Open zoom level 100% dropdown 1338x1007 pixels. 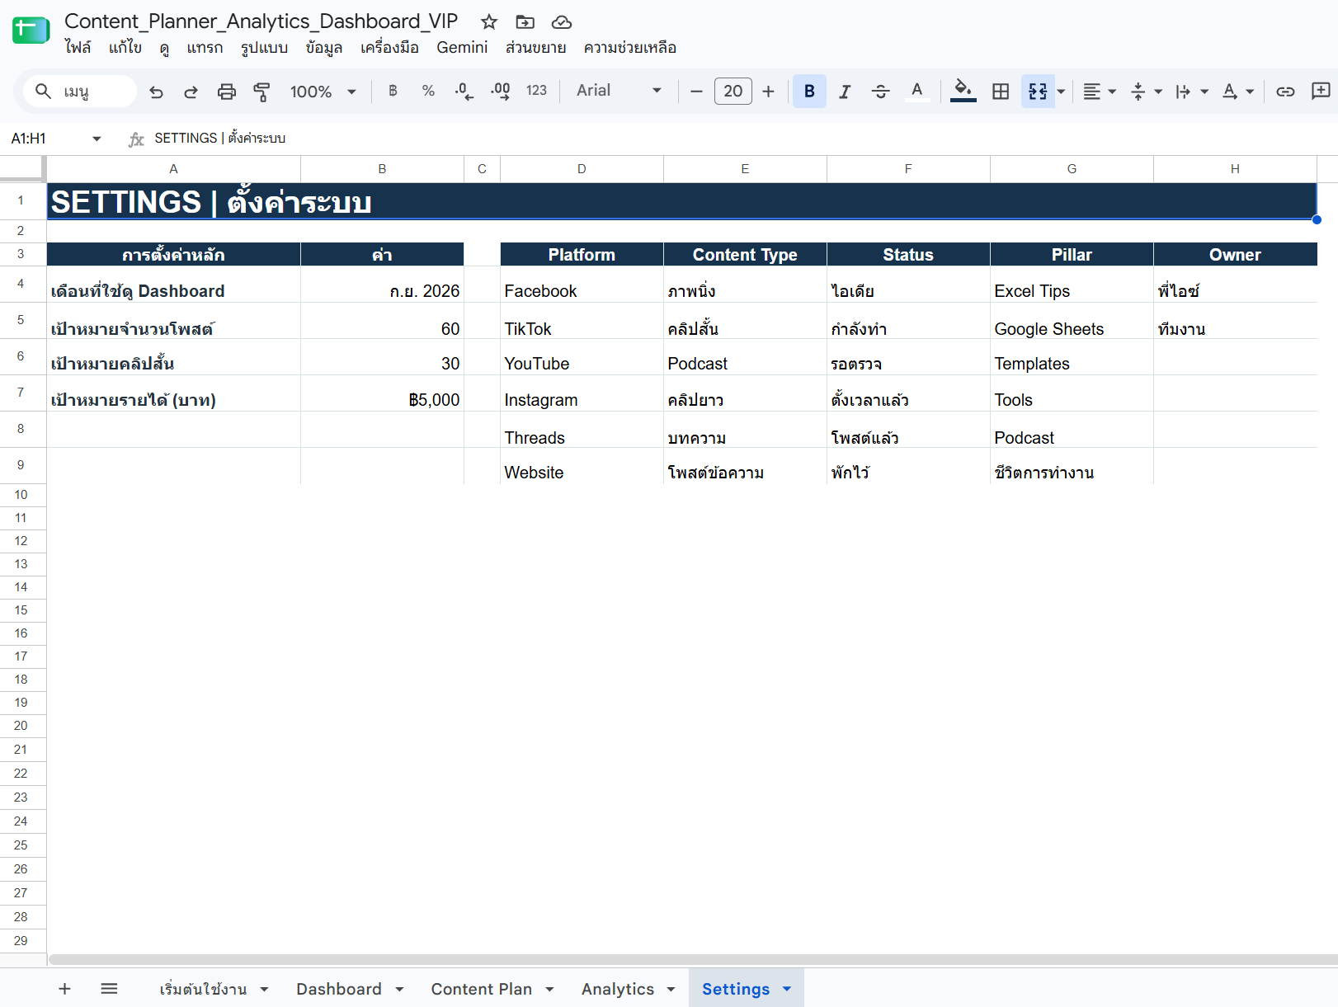(323, 92)
